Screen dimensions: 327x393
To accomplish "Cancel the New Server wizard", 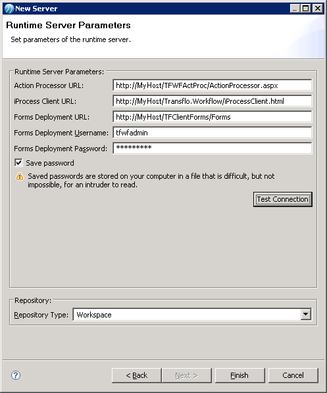I will [x=293, y=375].
